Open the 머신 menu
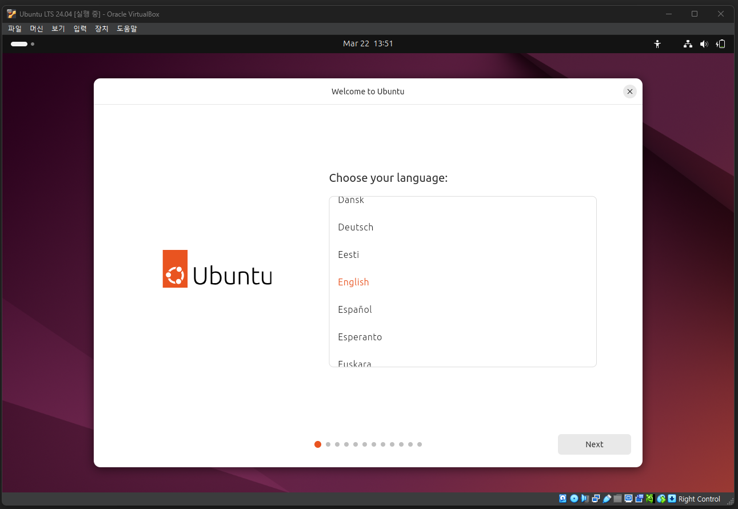Image resolution: width=738 pixels, height=509 pixels. [x=37, y=29]
